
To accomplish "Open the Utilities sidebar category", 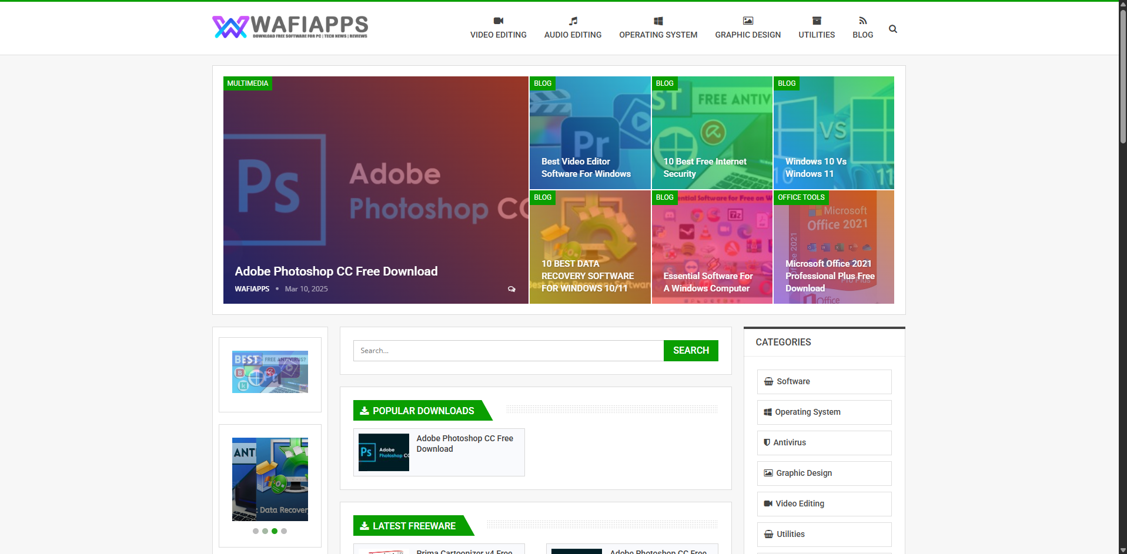I will coord(824,535).
